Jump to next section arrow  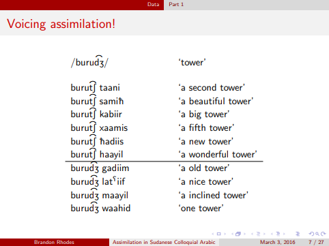284,234
